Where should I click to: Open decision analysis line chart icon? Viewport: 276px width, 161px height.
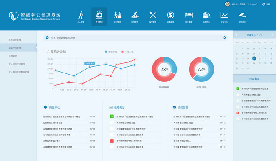224,15
